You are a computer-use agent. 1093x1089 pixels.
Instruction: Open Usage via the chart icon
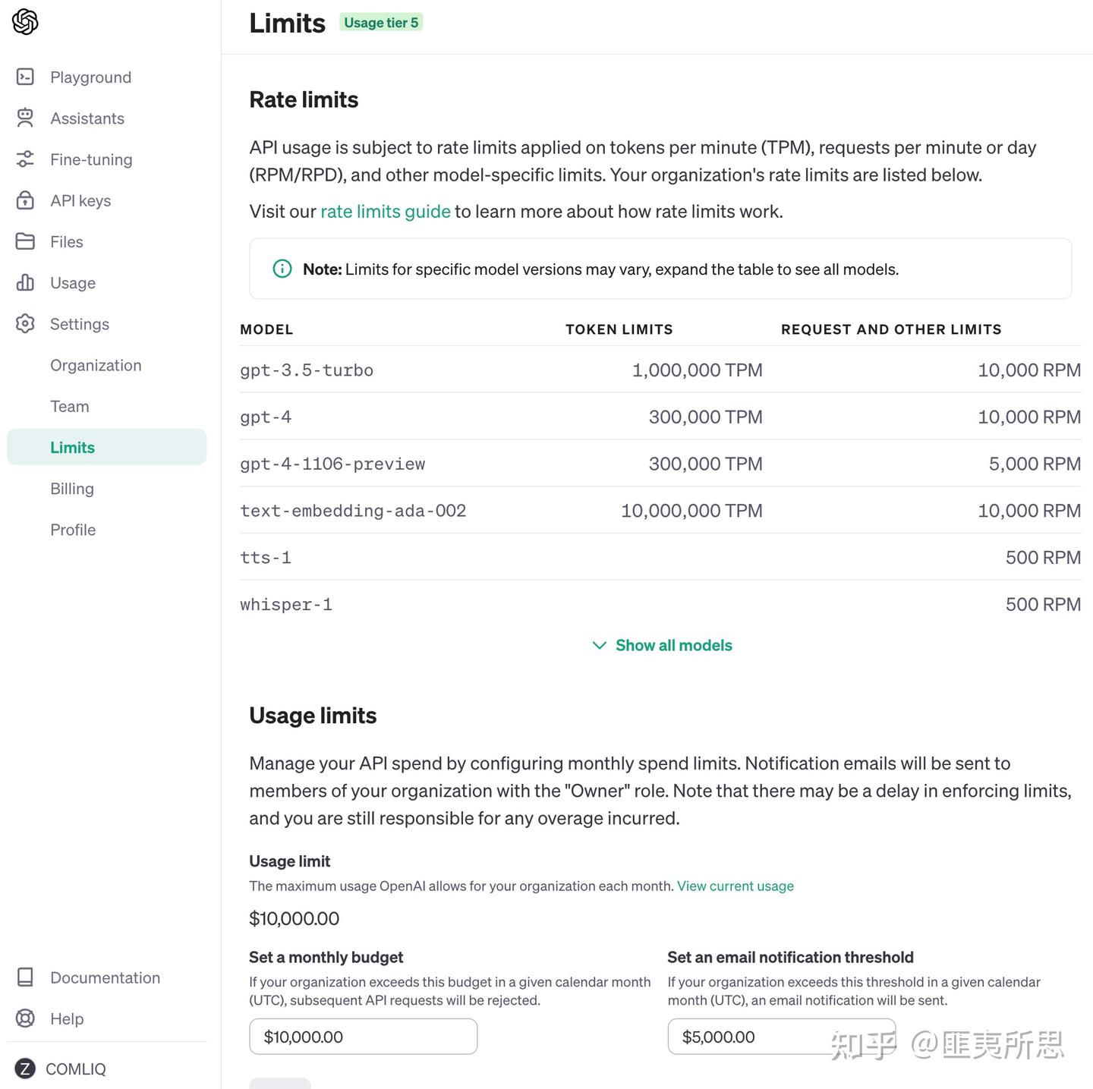pos(25,282)
